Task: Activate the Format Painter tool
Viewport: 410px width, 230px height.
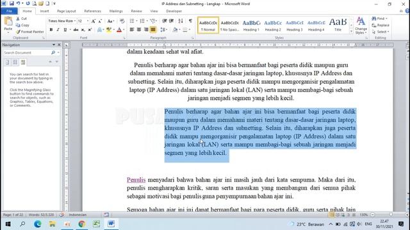Action: click(30, 32)
